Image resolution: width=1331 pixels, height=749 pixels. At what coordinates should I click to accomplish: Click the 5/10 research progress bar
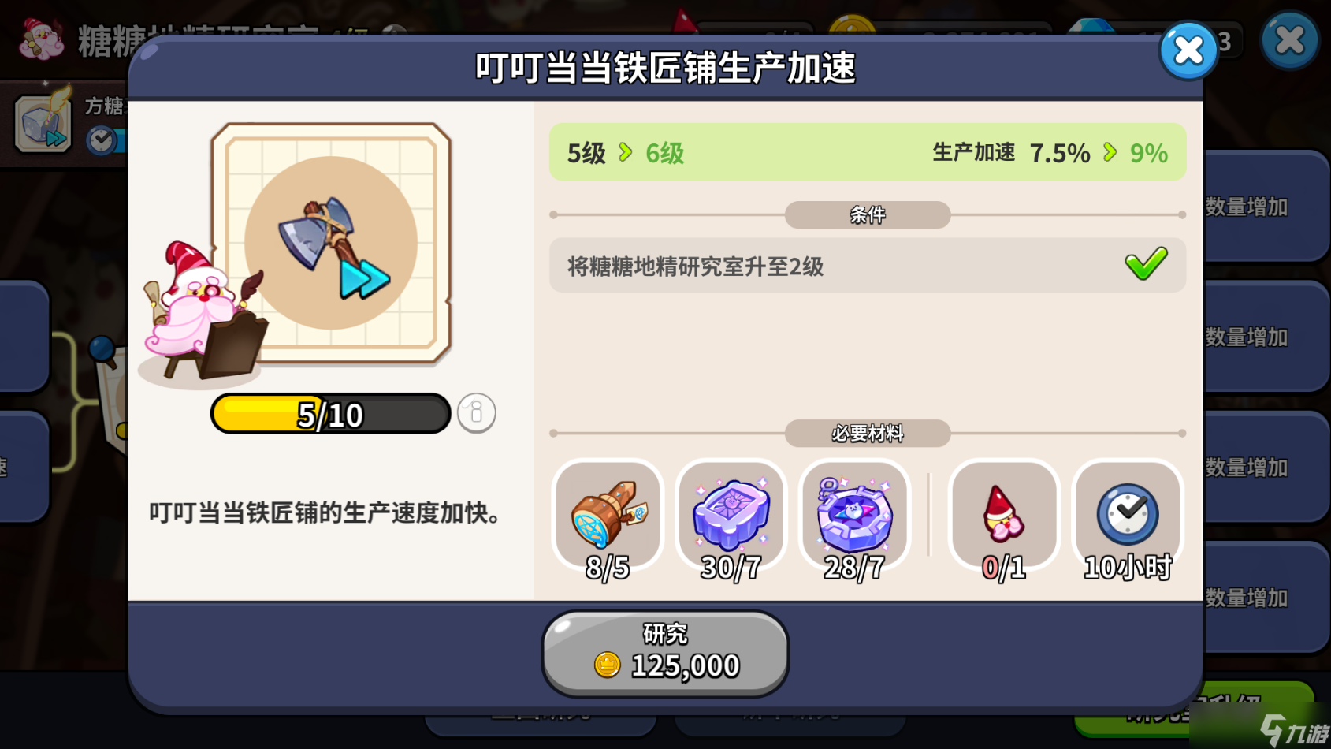pyautogui.click(x=331, y=414)
